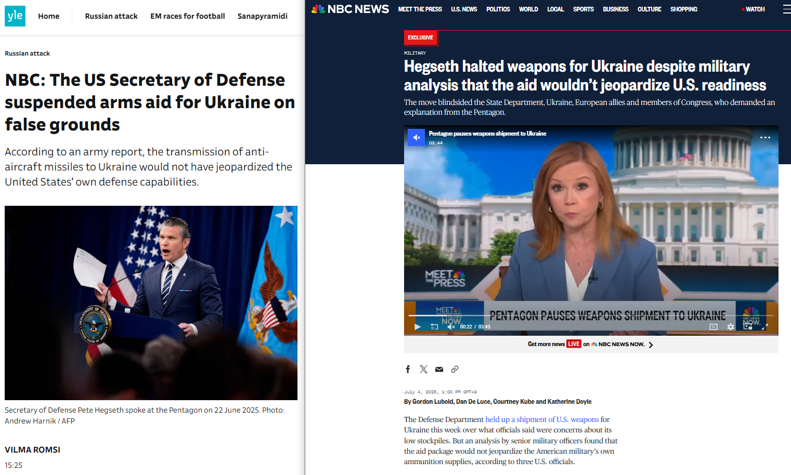The image size is (791, 475).
Task: Open author Gordon Lubold's profile
Action: coord(432,402)
